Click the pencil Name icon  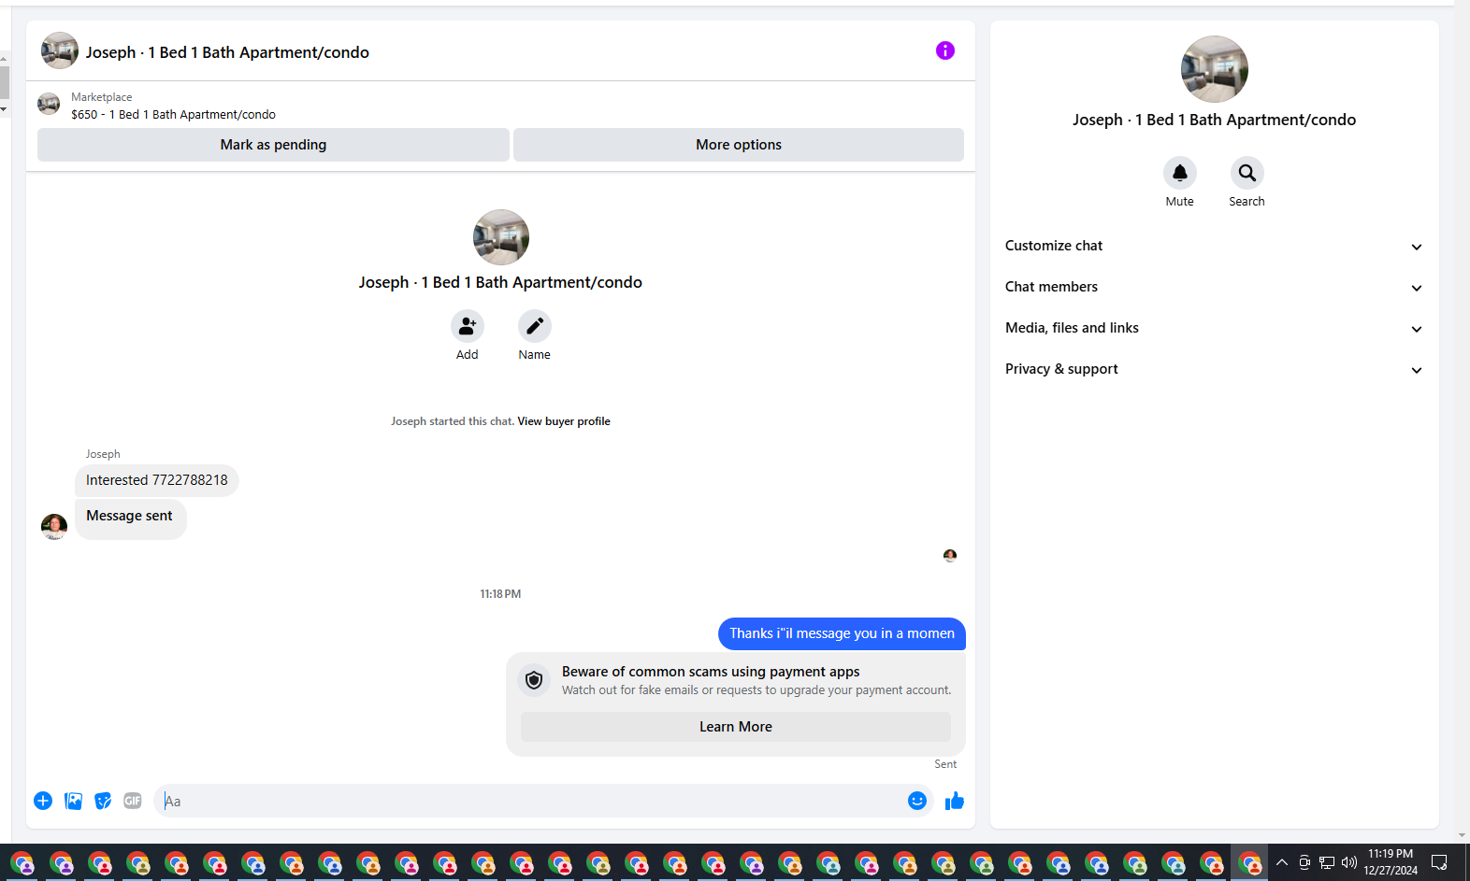coord(535,326)
